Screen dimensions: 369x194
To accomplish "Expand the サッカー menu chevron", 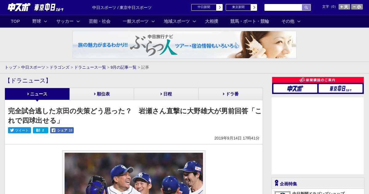I will point(78,22).
